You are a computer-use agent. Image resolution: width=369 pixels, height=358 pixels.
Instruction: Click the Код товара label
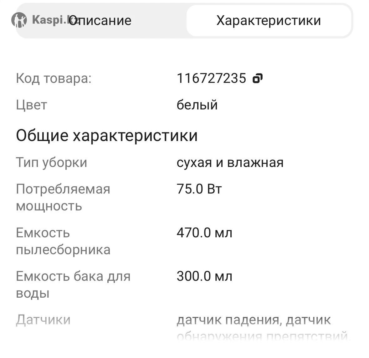[x=54, y=78]
